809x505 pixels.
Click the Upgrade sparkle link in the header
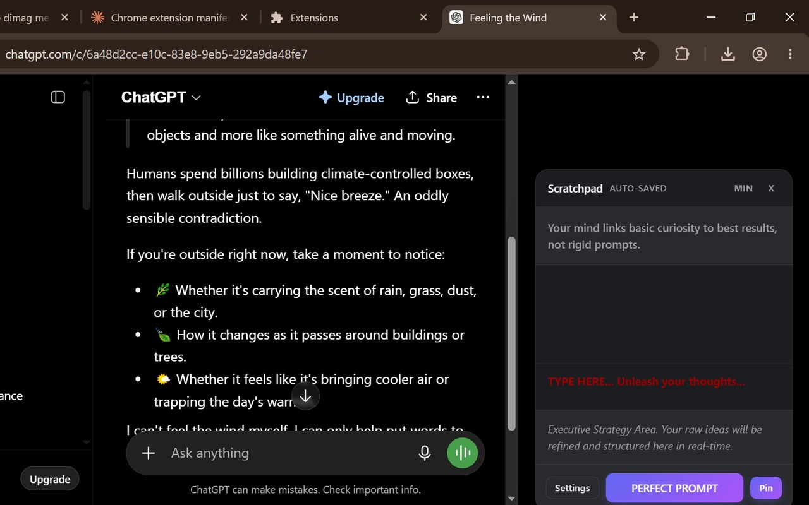pyautogui.click(x=351, y=97)
